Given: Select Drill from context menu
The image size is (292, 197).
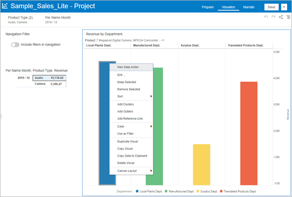Looking at the screenshot, I should [131, 75].
